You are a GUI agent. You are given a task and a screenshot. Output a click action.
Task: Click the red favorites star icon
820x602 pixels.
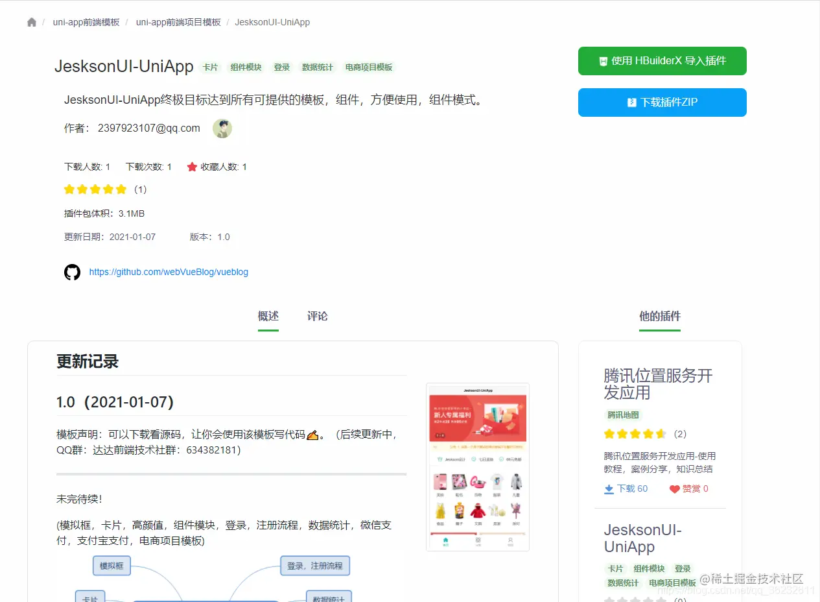[192, 167]
